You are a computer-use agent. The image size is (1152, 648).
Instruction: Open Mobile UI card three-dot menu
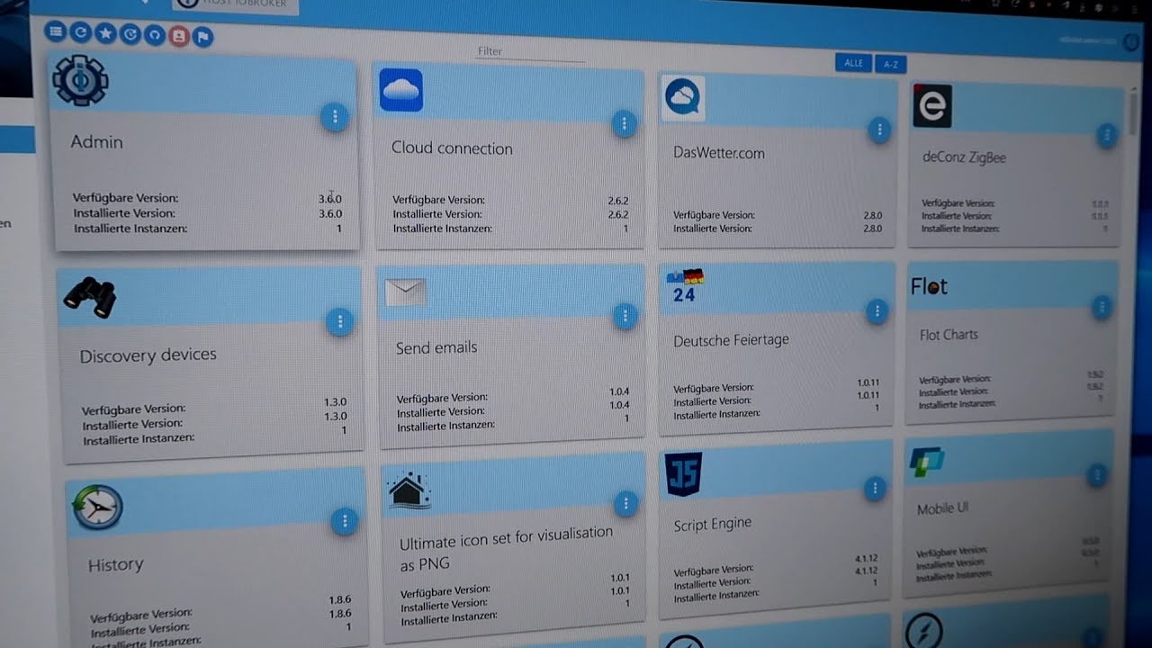(1096, 476)
